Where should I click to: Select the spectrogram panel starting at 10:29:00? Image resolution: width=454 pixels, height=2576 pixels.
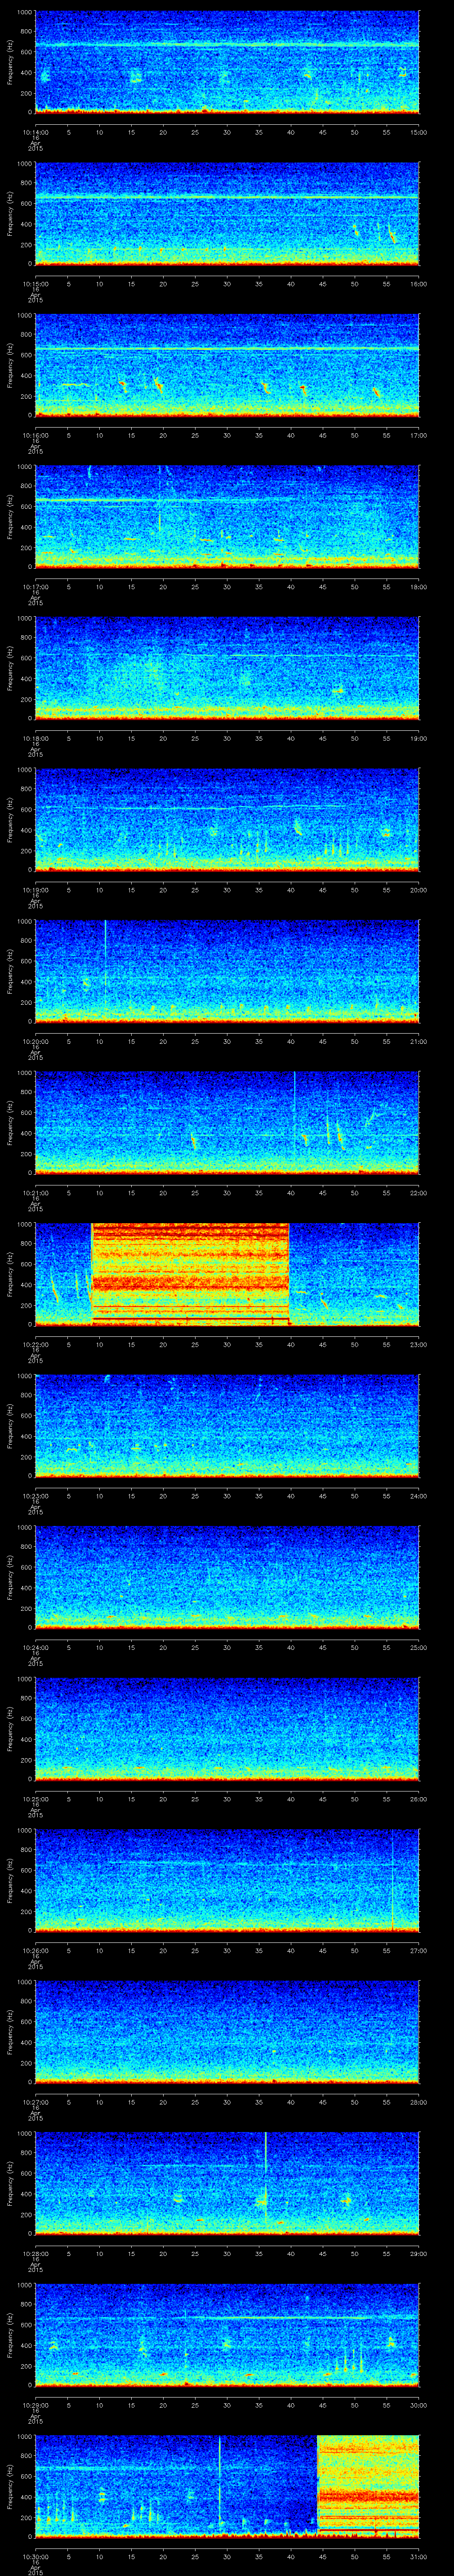(x=227, y=2334)
